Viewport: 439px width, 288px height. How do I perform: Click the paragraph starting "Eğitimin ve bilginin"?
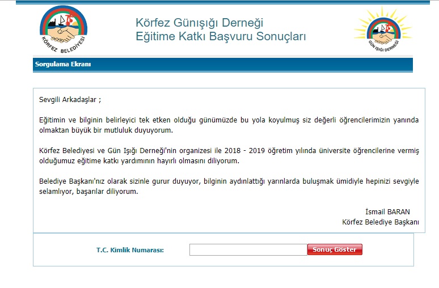[229, 125]
